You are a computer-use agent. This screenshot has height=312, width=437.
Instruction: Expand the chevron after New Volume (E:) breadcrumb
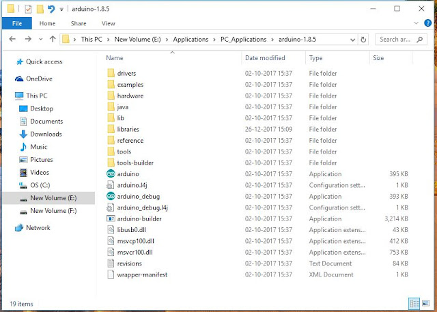(x=167, y=40)
